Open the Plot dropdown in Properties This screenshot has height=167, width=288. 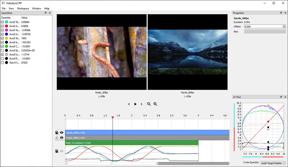tap(264, 31)
